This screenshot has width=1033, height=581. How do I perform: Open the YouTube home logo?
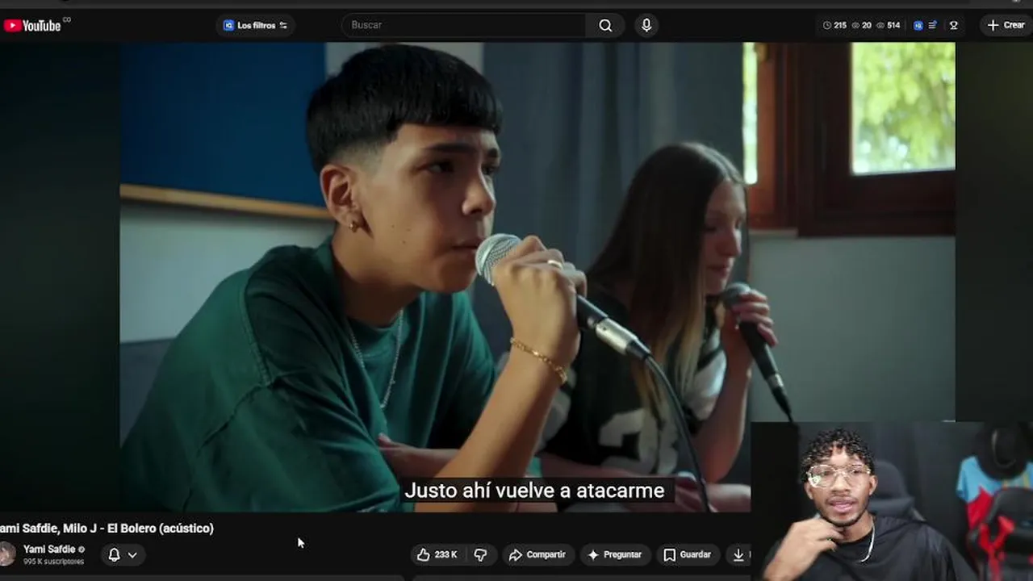32,25
